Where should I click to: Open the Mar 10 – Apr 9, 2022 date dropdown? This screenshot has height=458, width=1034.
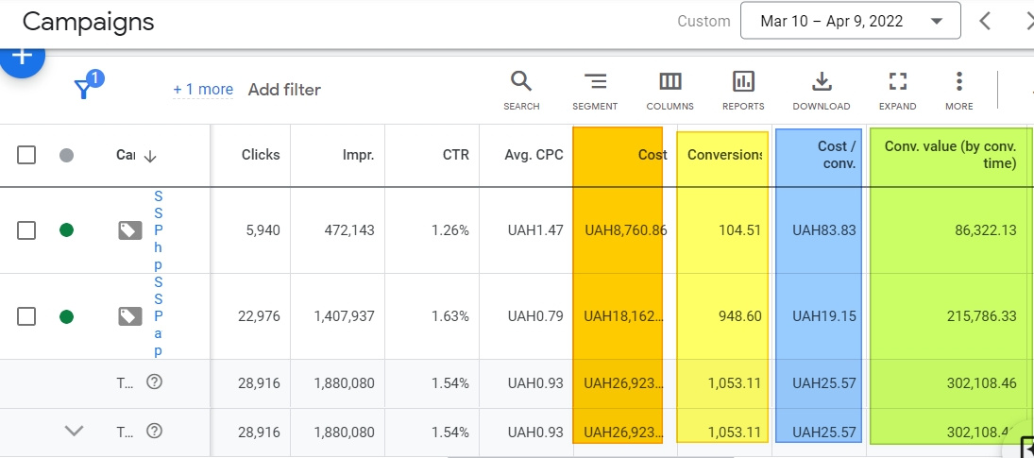(850, 21)
